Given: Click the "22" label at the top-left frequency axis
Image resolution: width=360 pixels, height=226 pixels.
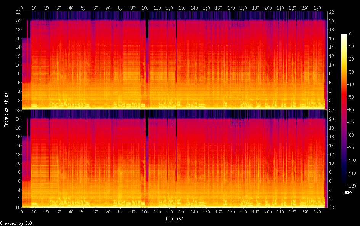Looking at the screenshot, I should pyautogui.click(x=17, y=12).
